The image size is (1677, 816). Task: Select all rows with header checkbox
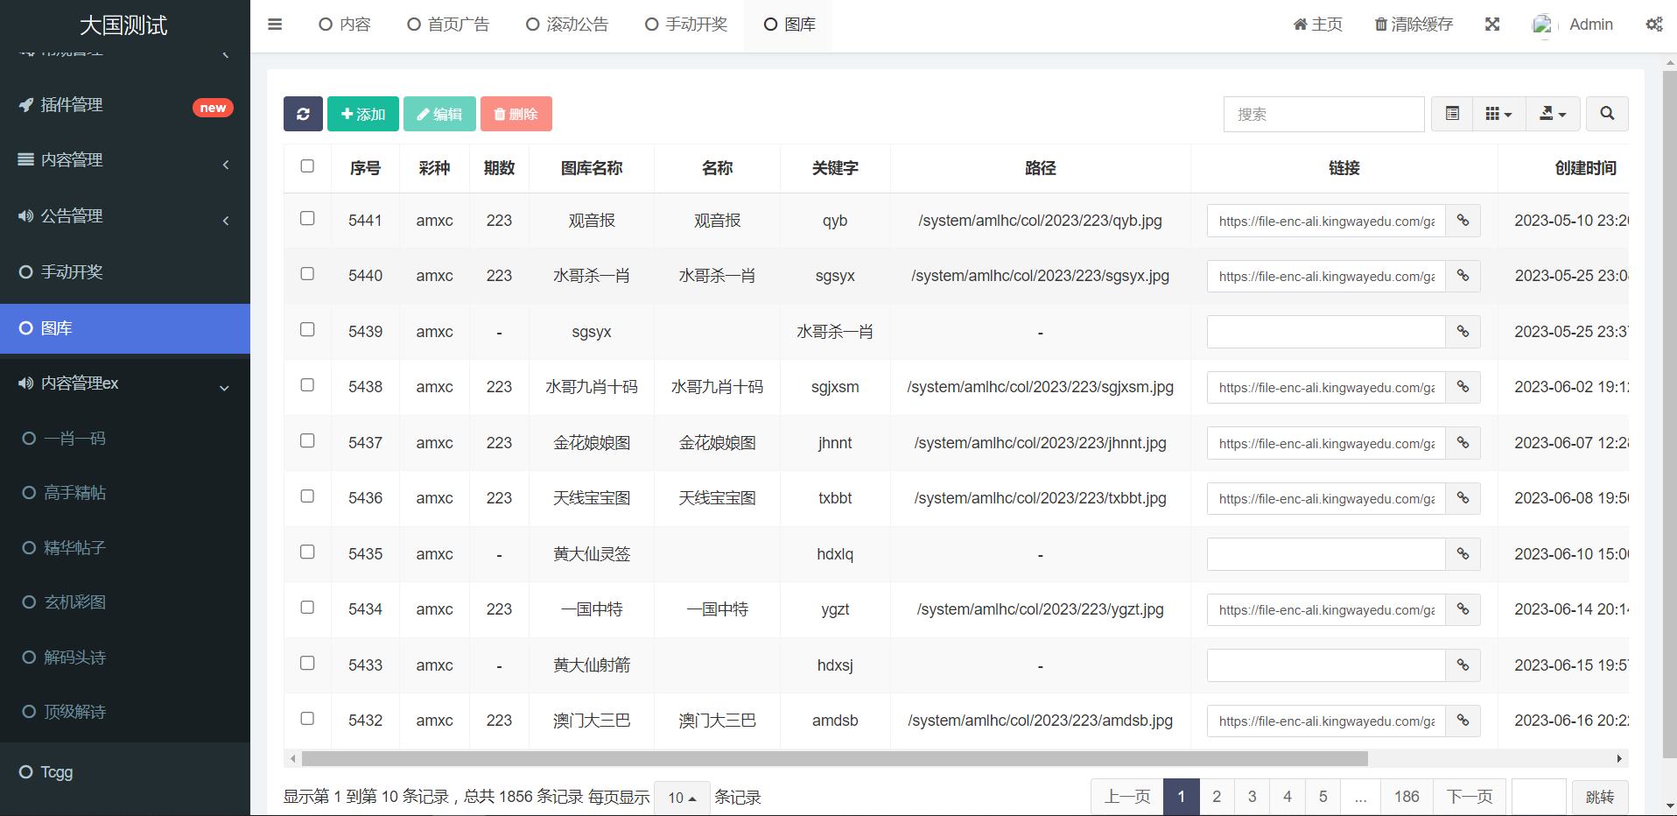coord(307,166)
